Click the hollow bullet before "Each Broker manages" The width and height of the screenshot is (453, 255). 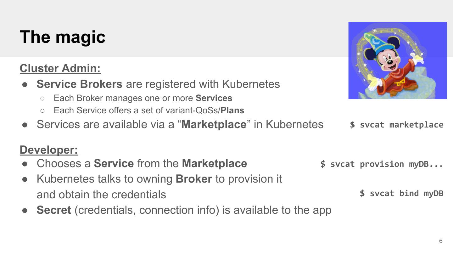tap(43, 99)
